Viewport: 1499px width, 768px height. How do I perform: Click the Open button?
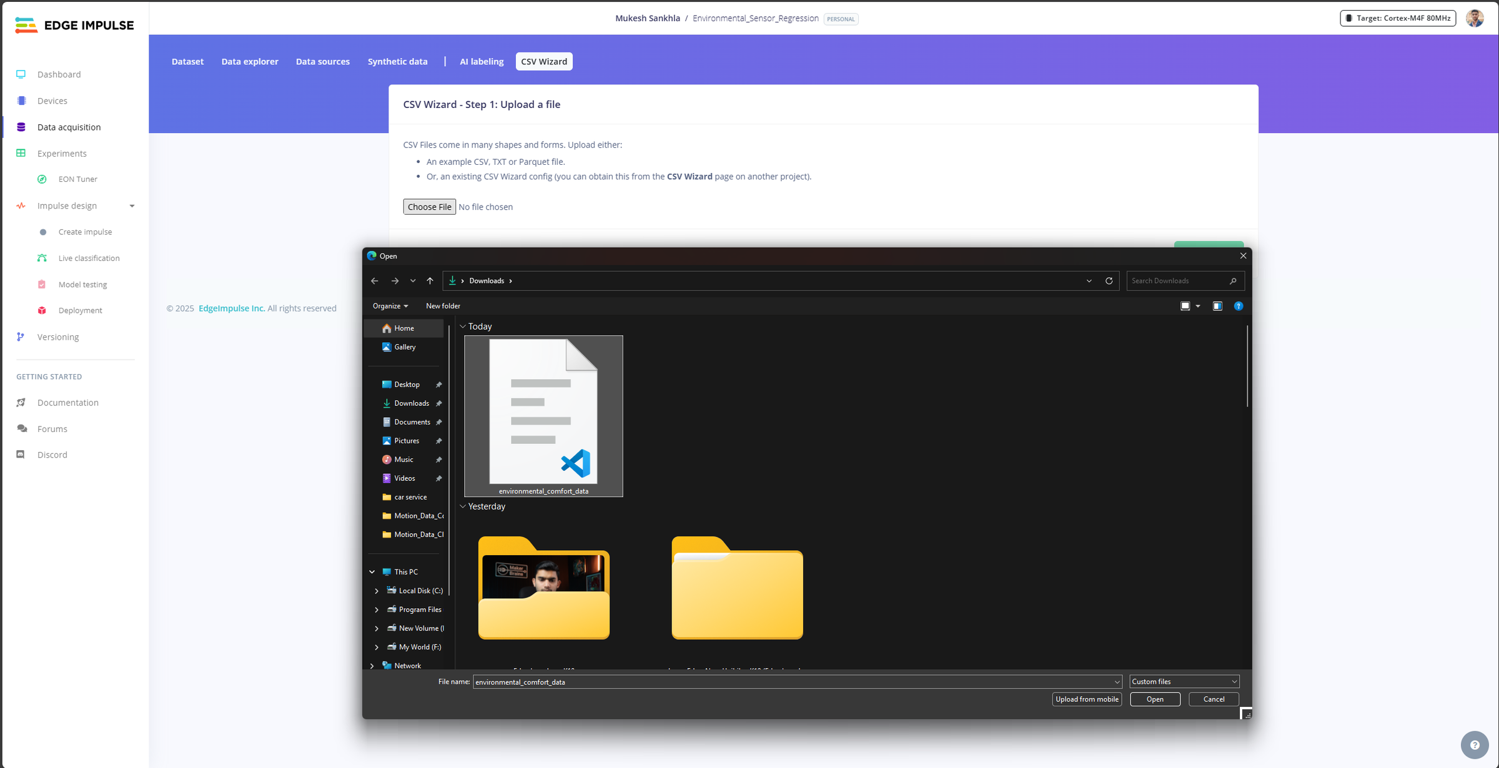tap(1155, 699)
